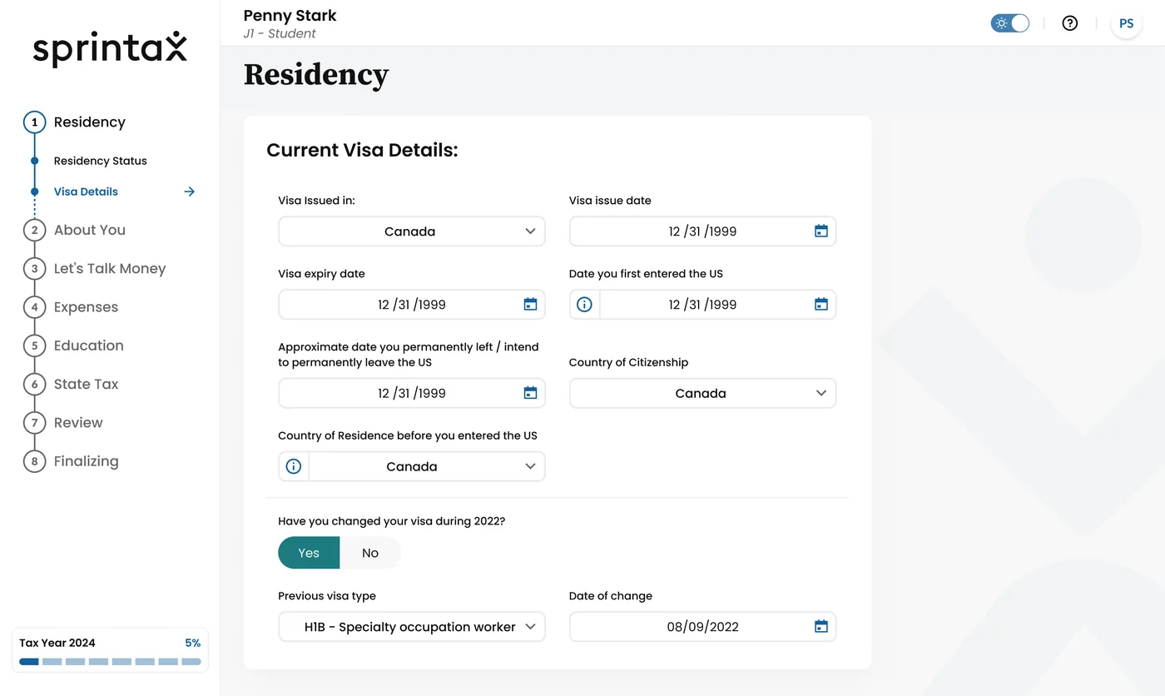1165x696 pixels.
Task: Click the J1 - Student label
Action: coord(280,34)
